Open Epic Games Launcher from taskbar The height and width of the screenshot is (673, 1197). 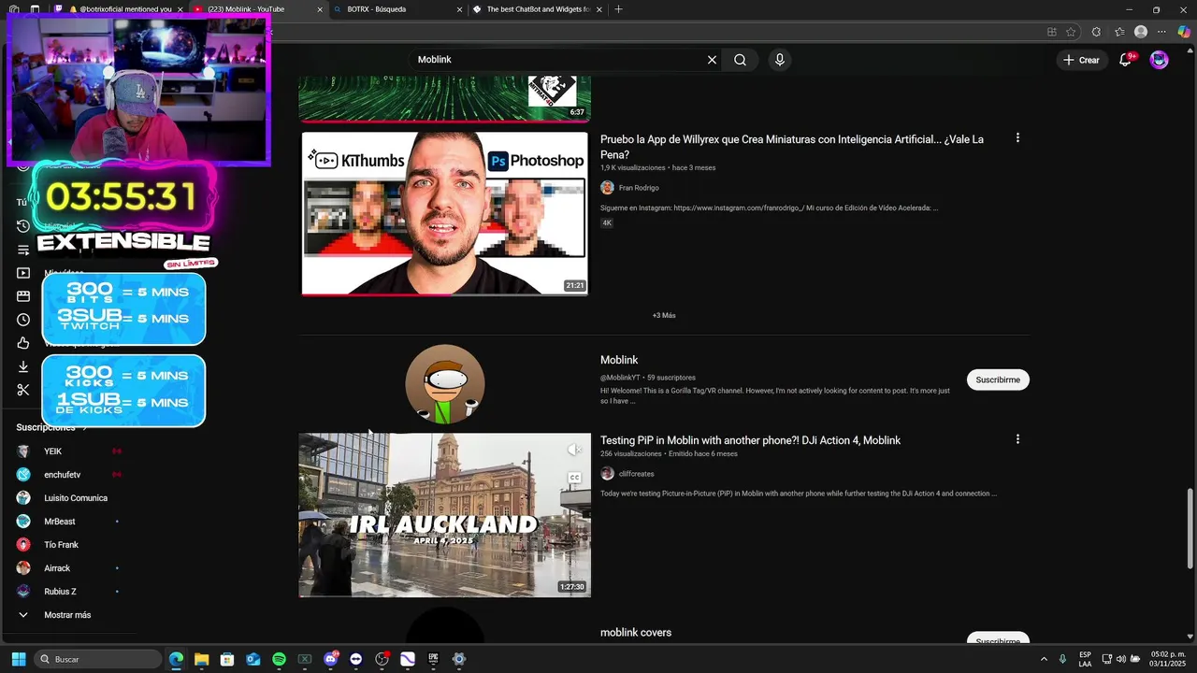(433, 659)
